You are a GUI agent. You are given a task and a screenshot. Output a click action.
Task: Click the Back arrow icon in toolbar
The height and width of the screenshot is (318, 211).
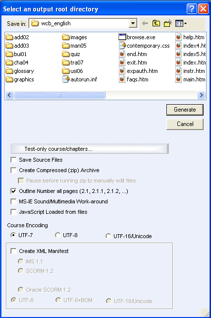coord(145,23)
